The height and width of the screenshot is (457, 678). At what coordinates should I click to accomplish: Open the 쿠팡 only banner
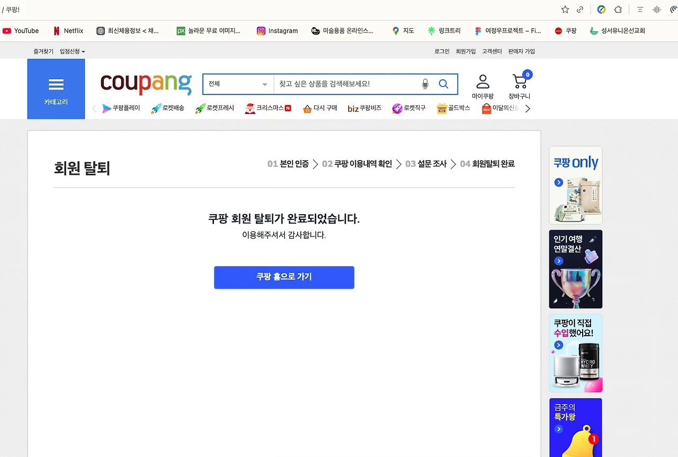[x=576, y=185]
